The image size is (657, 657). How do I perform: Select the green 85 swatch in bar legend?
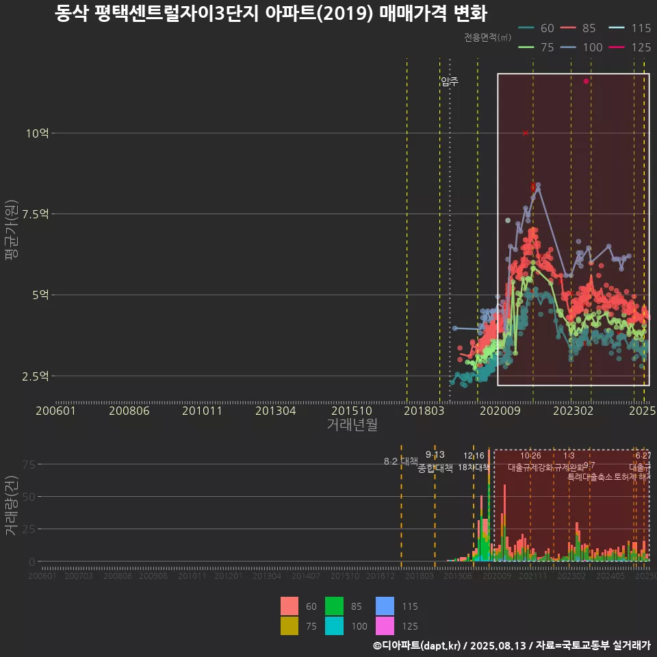(x=334, y=606)
